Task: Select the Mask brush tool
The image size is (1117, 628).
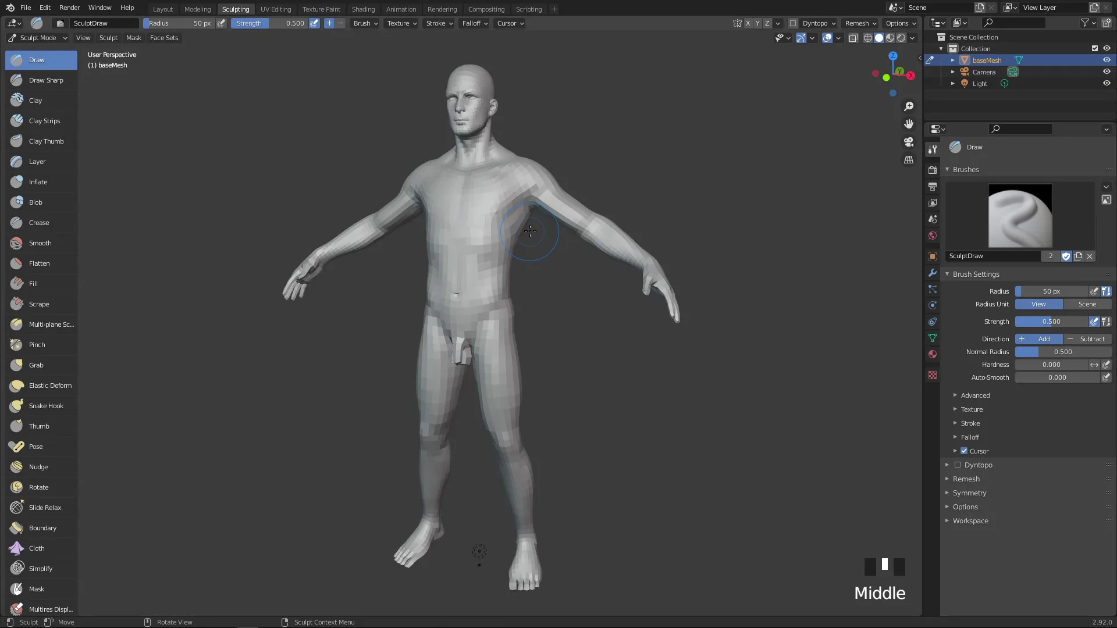Action: pyautogui.click(x=36, y=588)
